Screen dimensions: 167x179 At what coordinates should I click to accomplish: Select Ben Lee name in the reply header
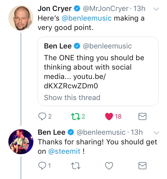tap(51, 132)
